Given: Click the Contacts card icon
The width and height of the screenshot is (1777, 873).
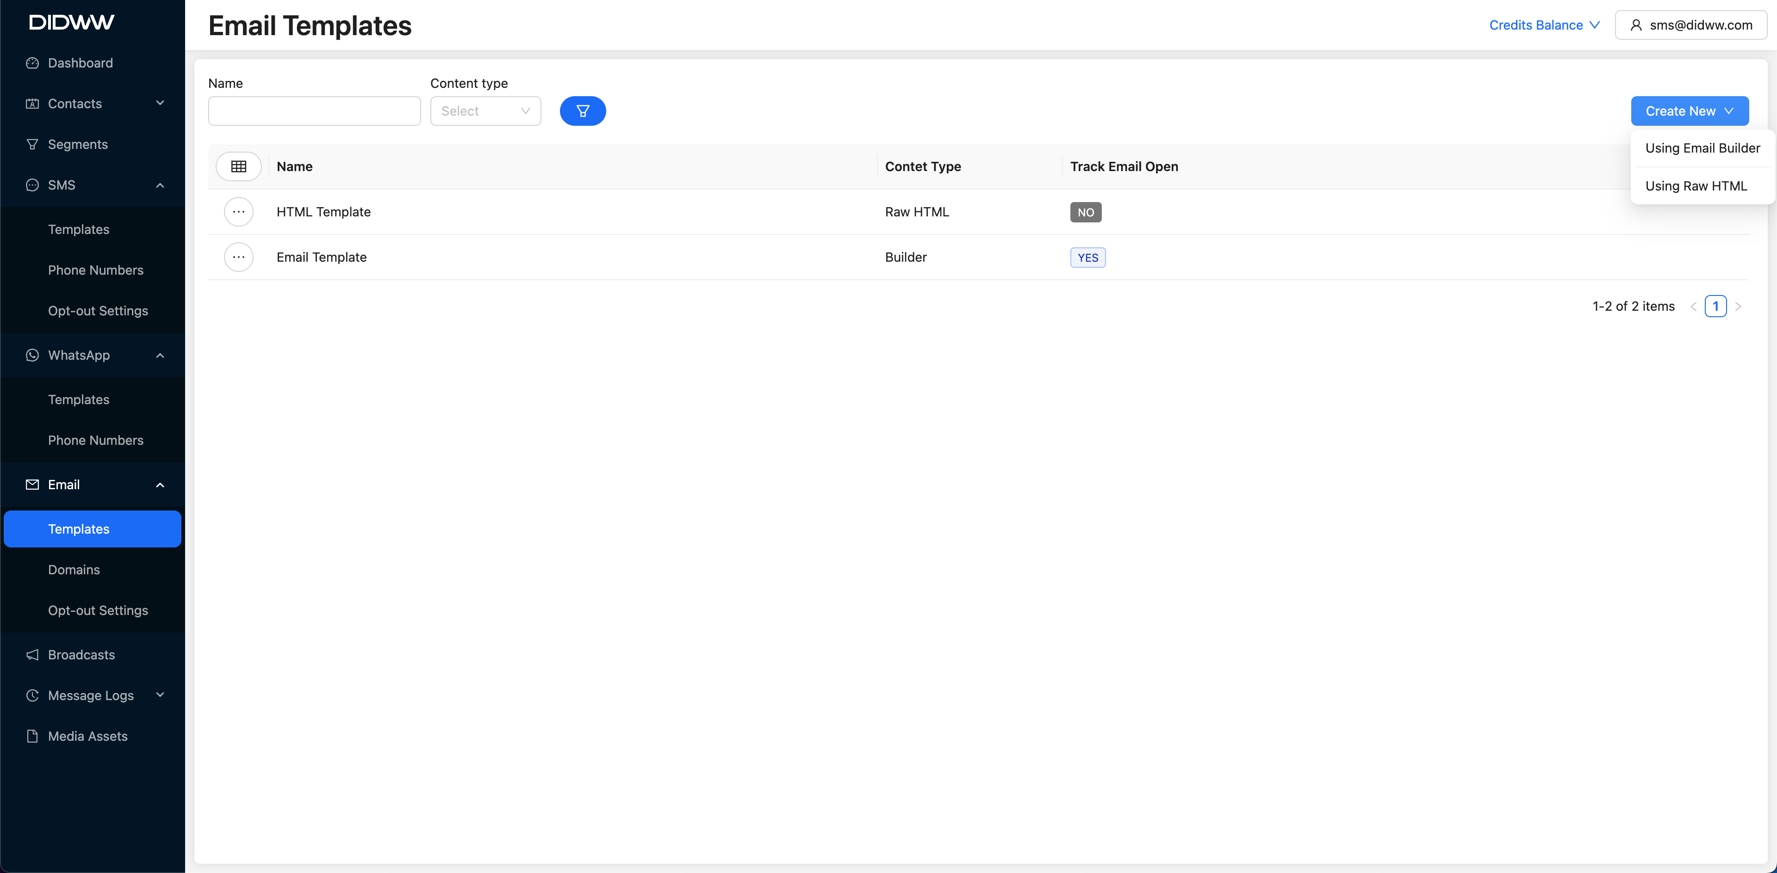Looking at the screenshot, I should pyautogui.click(x=32, y=104).
